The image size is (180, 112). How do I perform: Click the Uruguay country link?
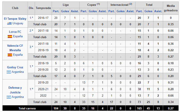[18, 23]
